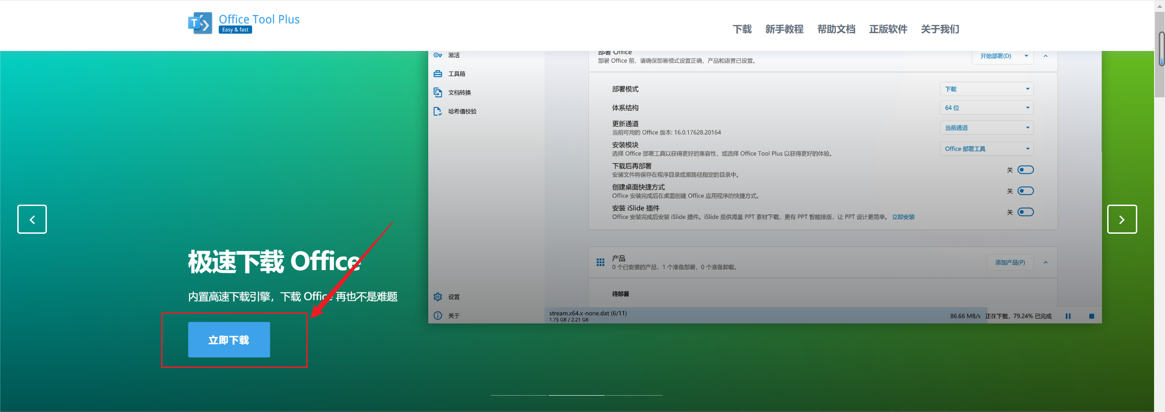Click the 1.75 GB / 2.21 GB text
This screenshot has height=412, width=1165.
(568, 320)
